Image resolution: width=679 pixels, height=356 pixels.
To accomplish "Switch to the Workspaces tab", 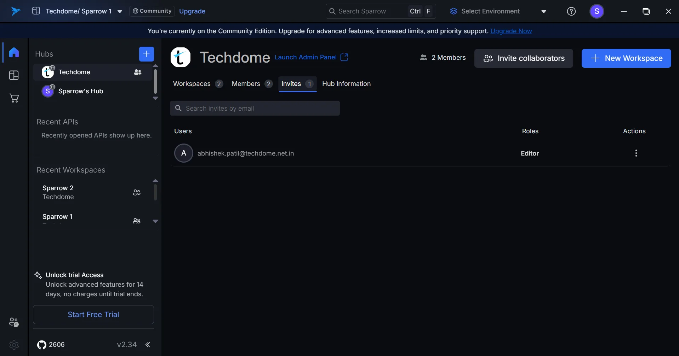I will coord(198,84).
